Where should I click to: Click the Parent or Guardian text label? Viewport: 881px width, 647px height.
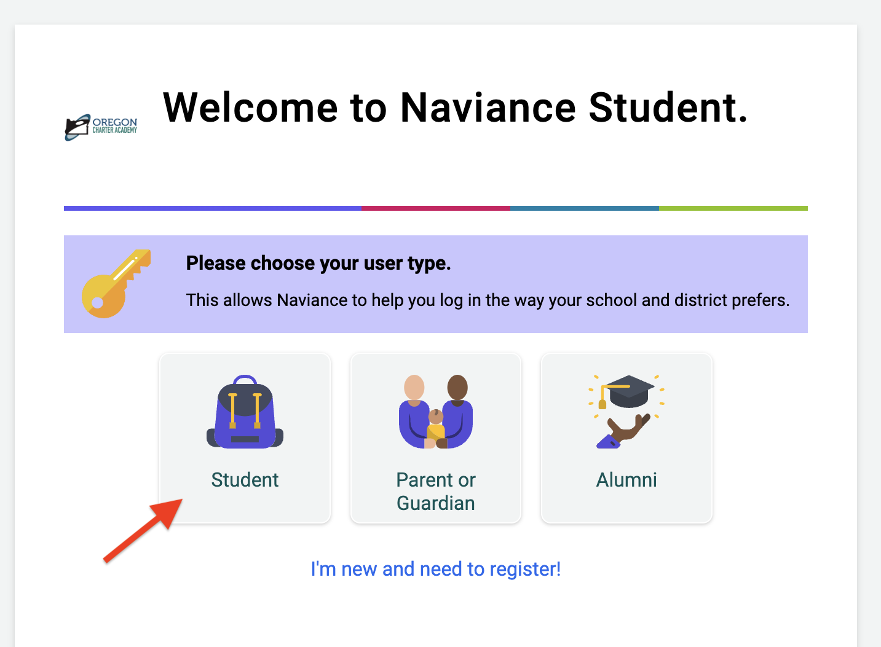pos(436,492)
